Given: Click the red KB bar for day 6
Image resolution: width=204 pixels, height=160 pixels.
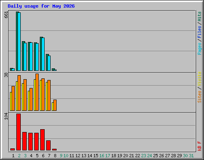Looking at the screenshot, I should (x=43, y=140).
